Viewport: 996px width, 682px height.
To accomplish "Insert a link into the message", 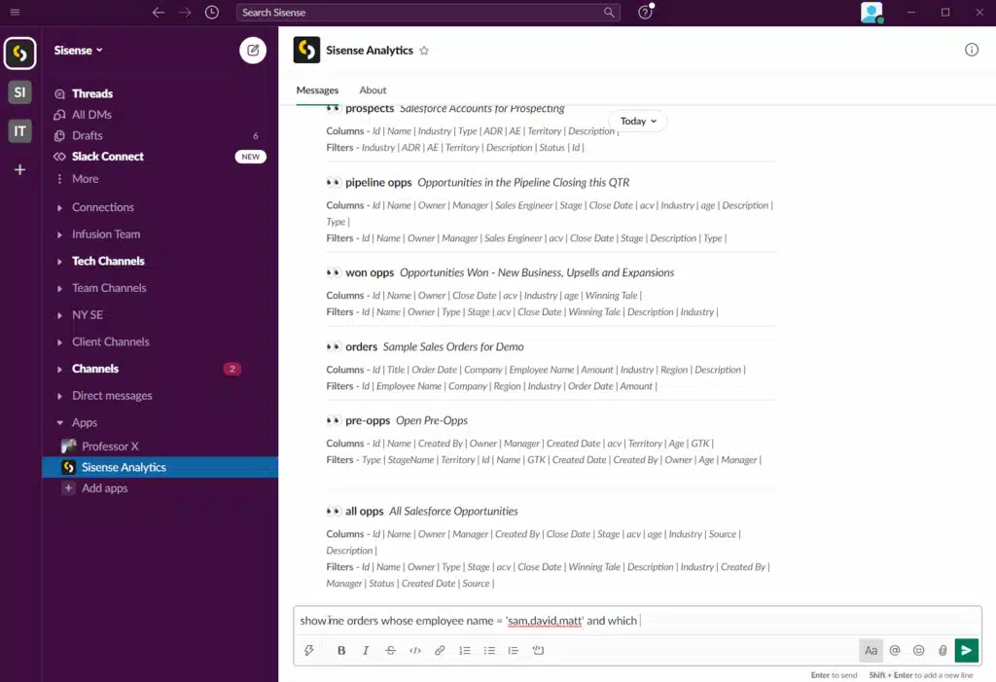I will (440, 650).
